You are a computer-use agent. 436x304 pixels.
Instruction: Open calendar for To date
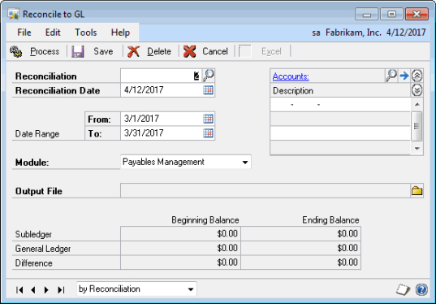(x=208, y=133)
